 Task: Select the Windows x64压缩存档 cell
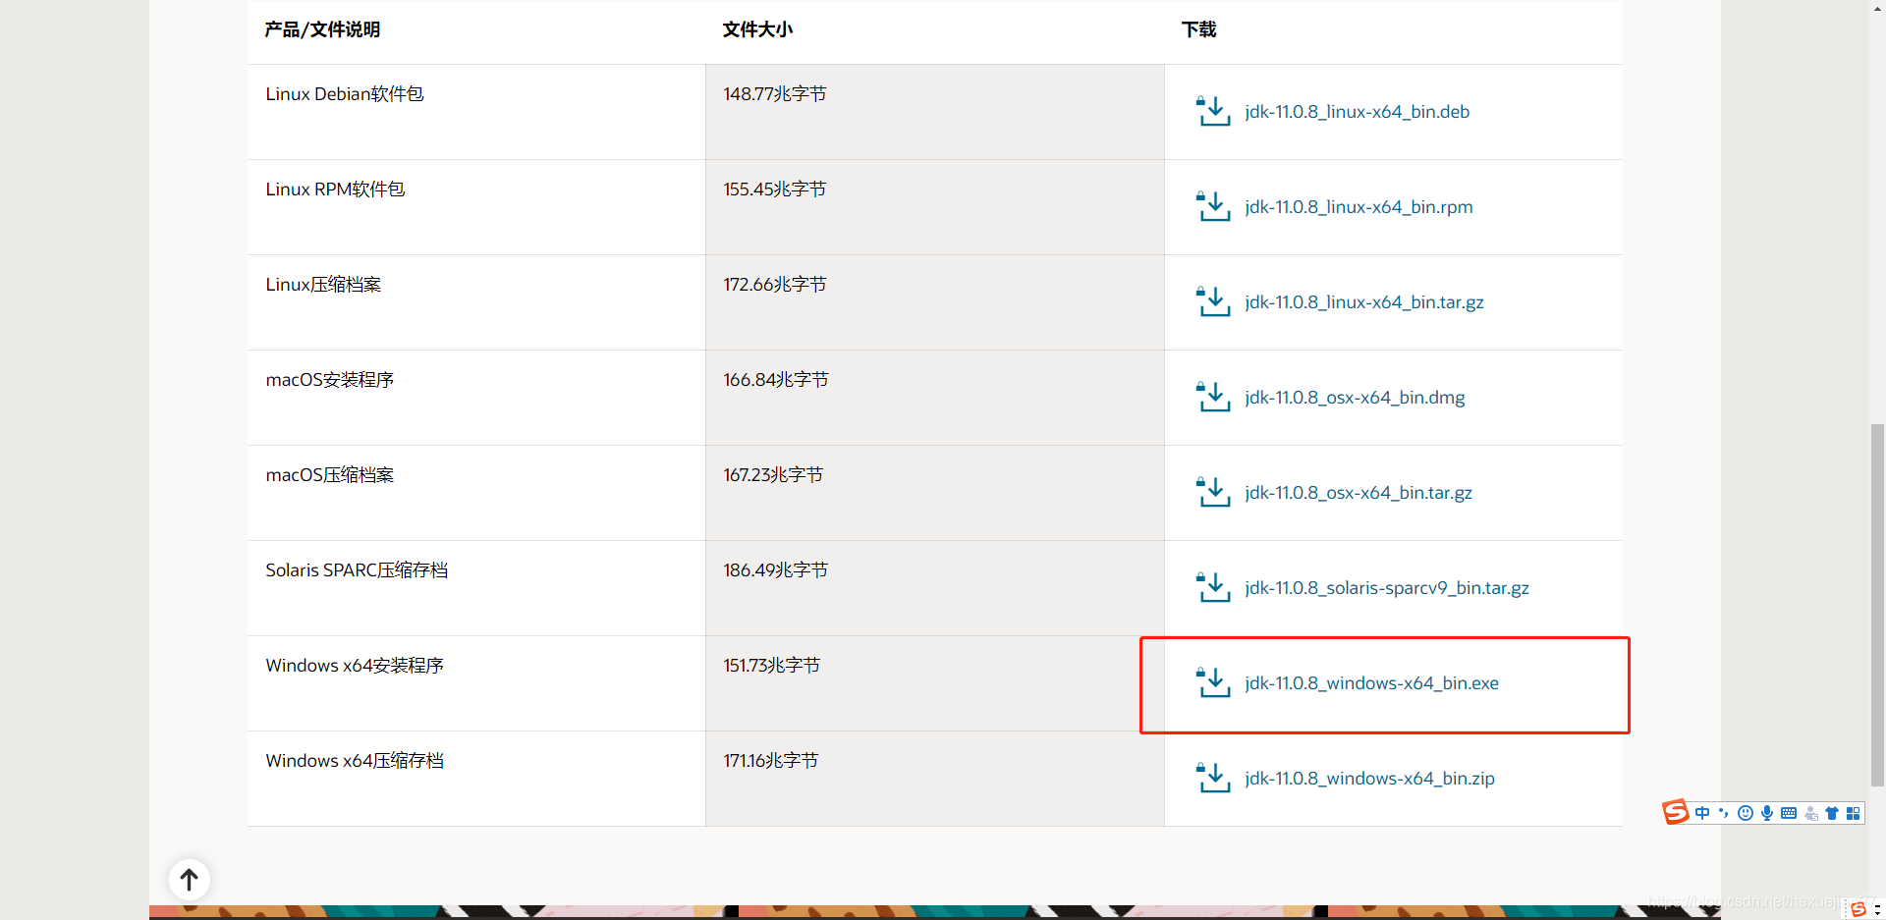pyautogui.click(x=476, y=779)
